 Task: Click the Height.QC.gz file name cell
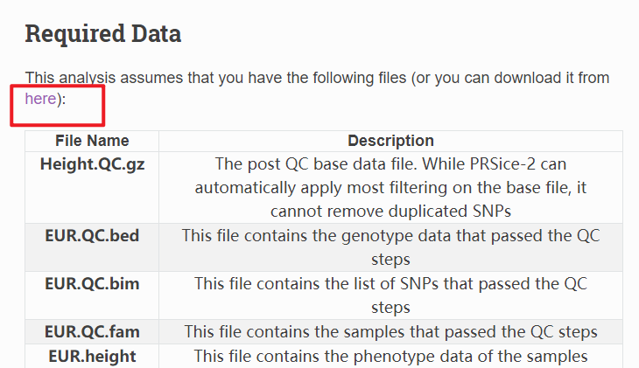[x=92, y=163]
